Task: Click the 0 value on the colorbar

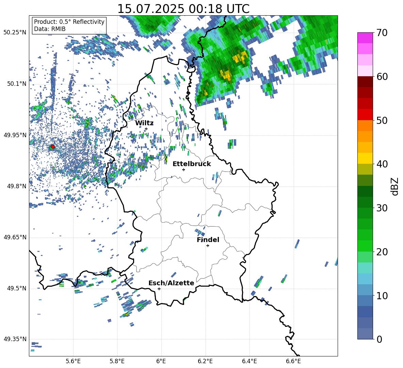Action: coord(379,339)
